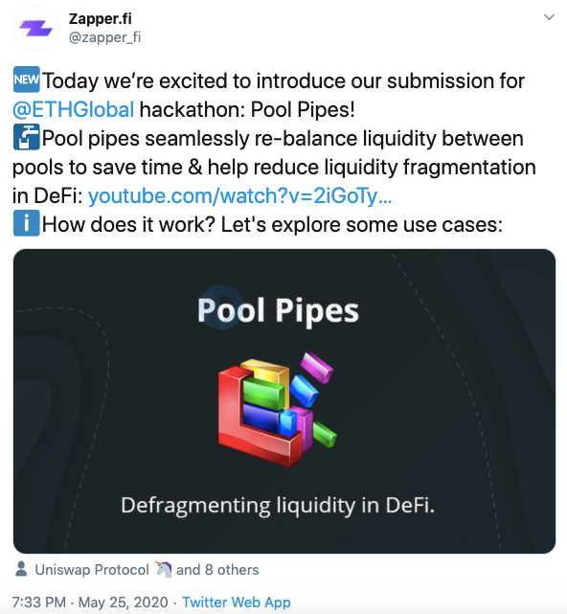
Task: Open the Twitter Web App source link
Action: point(237,603)
